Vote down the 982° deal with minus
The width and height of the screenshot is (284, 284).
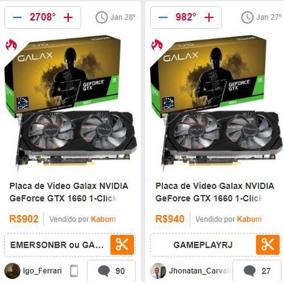pos(163,18)
